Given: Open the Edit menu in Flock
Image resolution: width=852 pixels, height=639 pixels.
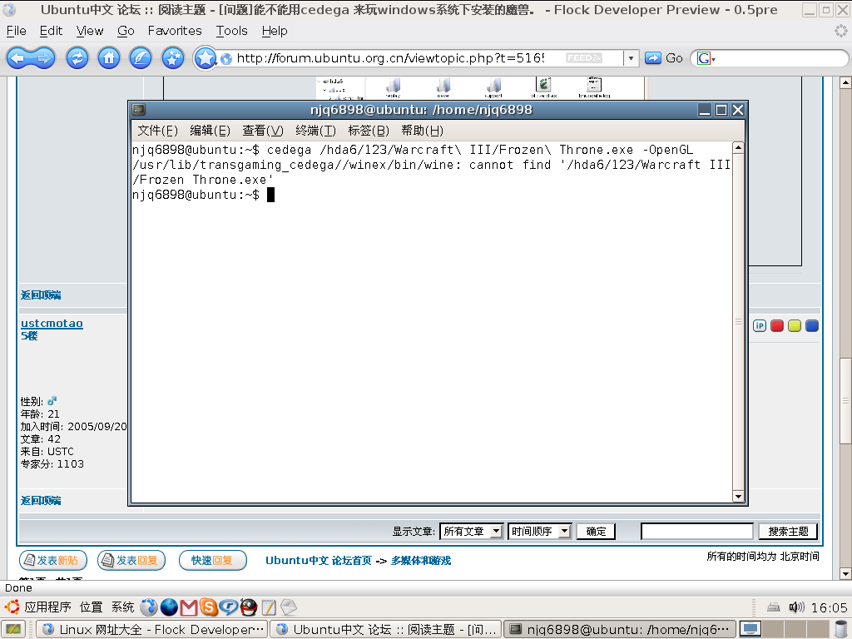Looking at the screenshot, I should [x=51, y=31].
